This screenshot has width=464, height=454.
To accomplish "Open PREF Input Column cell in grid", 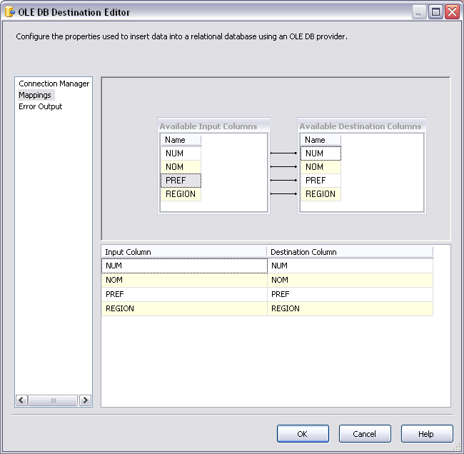I will coord(184,294).
